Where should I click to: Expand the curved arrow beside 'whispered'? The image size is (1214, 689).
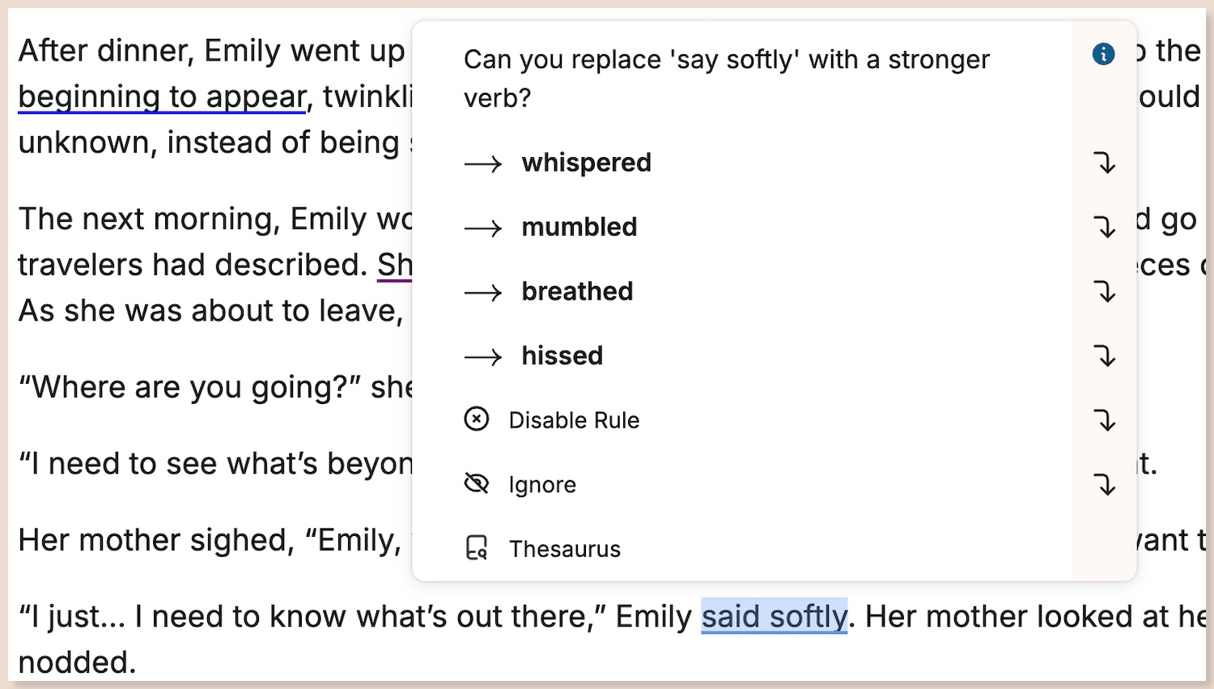coord(1105,163)
